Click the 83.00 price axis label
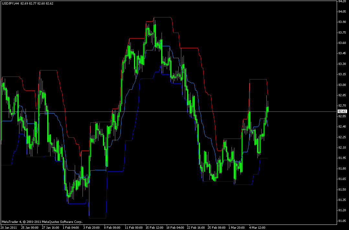 (342, 85)
